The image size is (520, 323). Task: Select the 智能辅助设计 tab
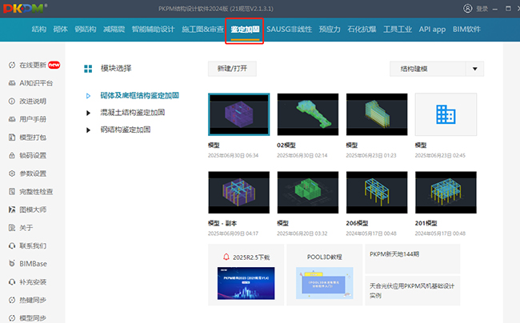[153, 29]
